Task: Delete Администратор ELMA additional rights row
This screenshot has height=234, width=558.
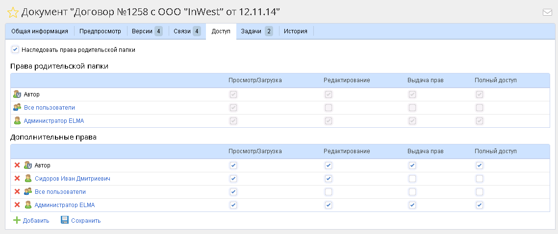Action: pyautogui.click(x=17, y=205)
